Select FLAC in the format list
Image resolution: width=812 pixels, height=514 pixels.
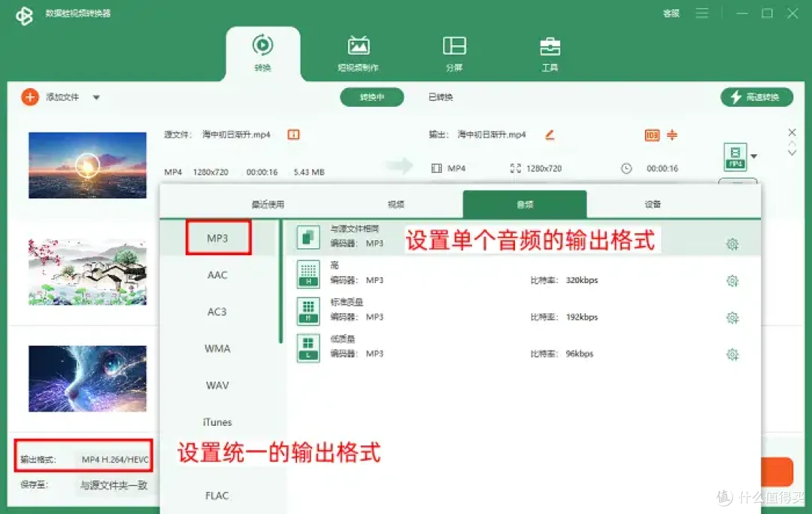(x=217, y=496)
